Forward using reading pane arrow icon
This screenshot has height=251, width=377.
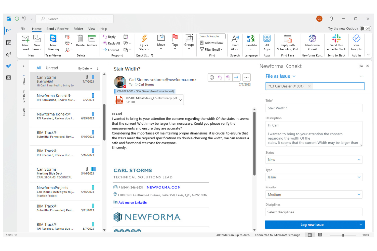tap(236, 77)
